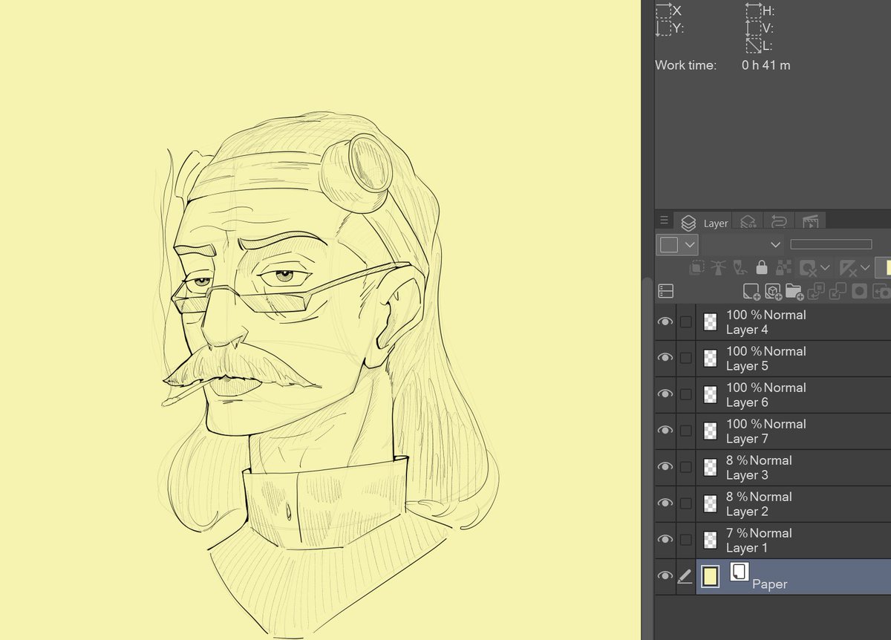The height and width of the screenshot is (640, 891).
Task: Click the Lock Layer padlock icon
Action: [761, 267]
